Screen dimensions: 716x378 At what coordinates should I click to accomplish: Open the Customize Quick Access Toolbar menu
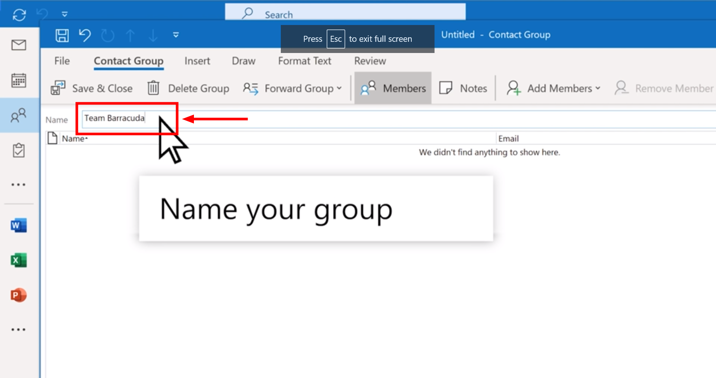(176, 35)
